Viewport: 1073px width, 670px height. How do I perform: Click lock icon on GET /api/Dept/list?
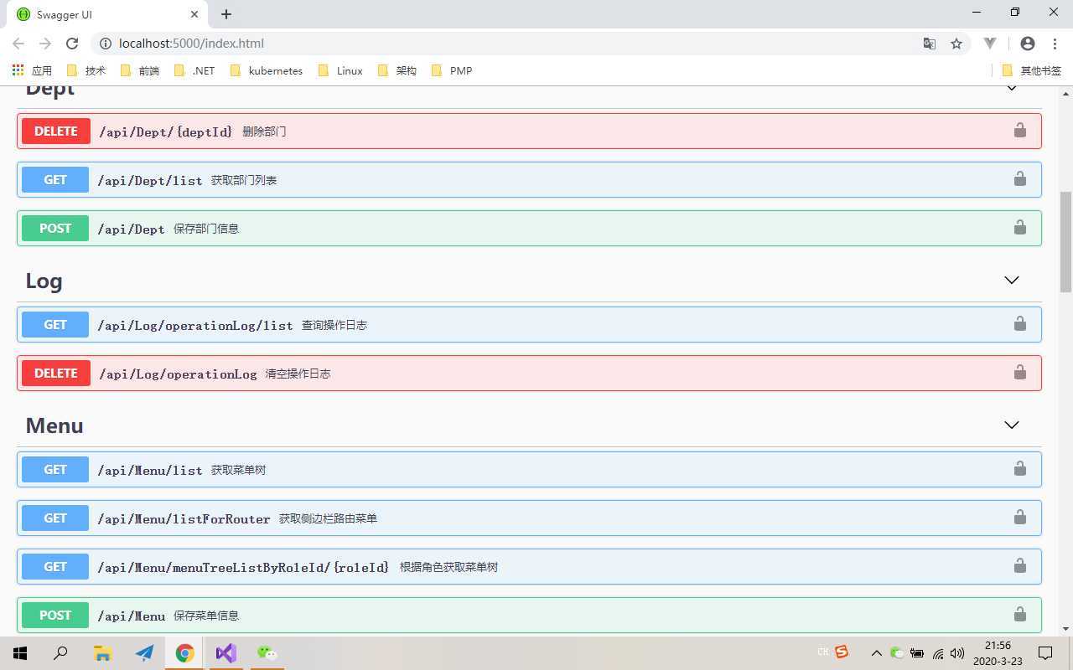[x=1019, y=178]
